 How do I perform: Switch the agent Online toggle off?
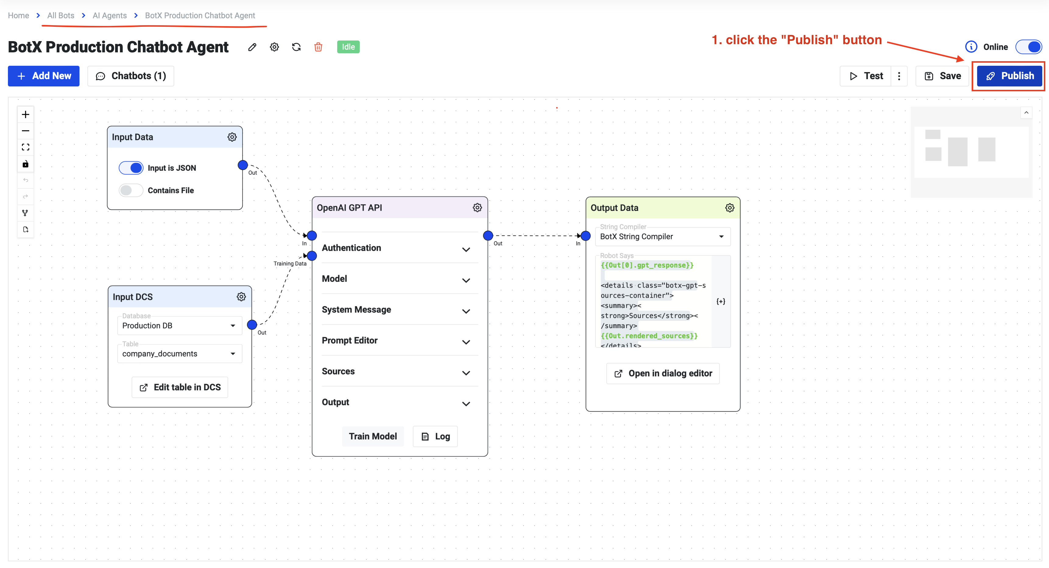tap(1029, 47)
